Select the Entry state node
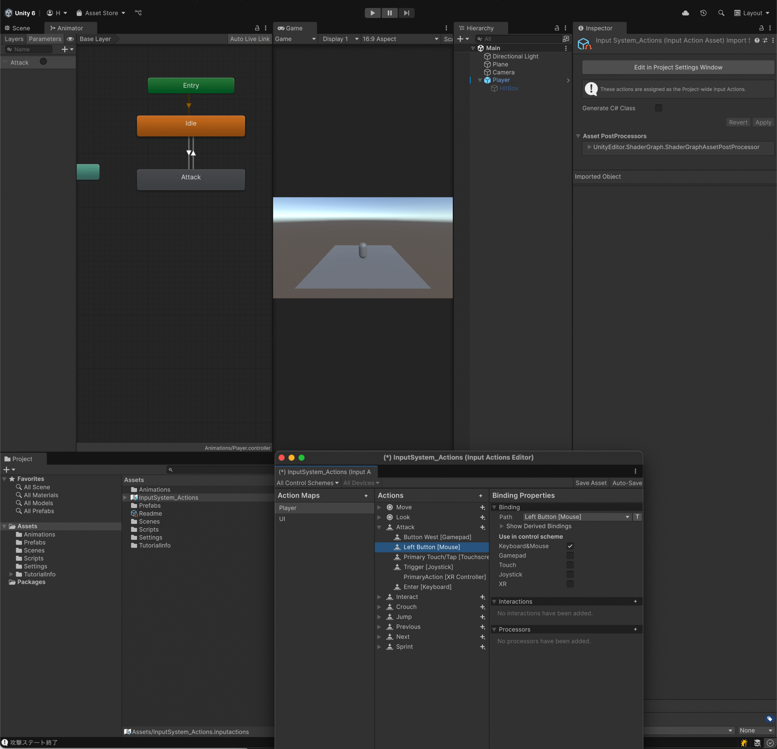Image resolution: width=777 pixels, height=749 pixels. click(x=191, y=85)
